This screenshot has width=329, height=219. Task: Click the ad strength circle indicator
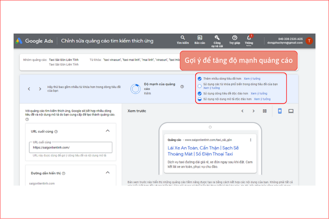[x=136, y=89]
